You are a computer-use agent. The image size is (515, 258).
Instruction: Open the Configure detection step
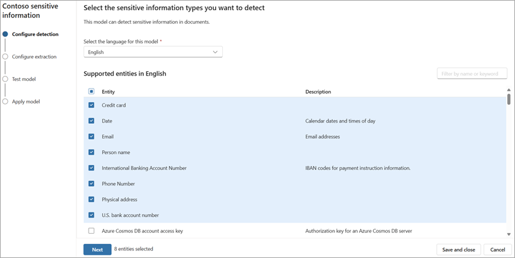[x=35, y=34]
